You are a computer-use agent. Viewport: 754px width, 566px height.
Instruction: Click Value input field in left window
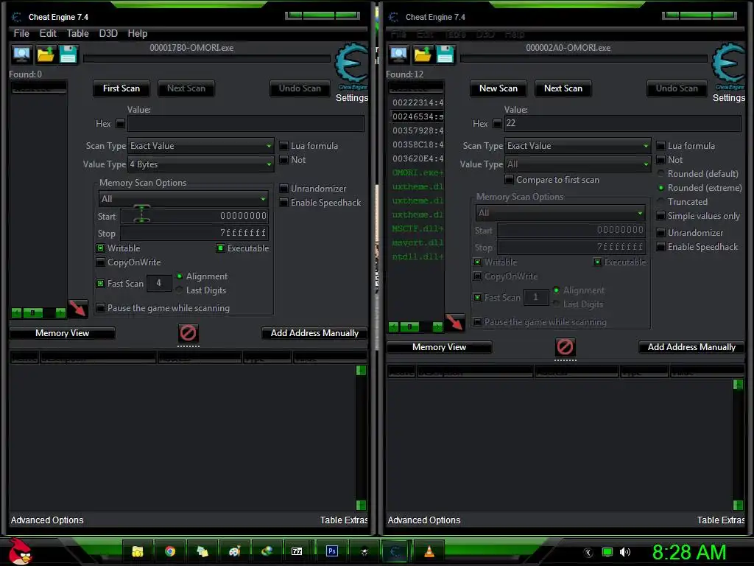(246, 123)
